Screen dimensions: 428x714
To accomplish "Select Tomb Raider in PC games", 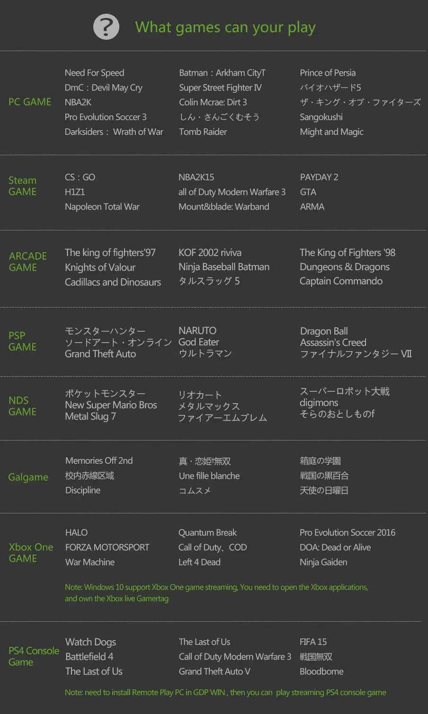I will click(x=203, y=132).
